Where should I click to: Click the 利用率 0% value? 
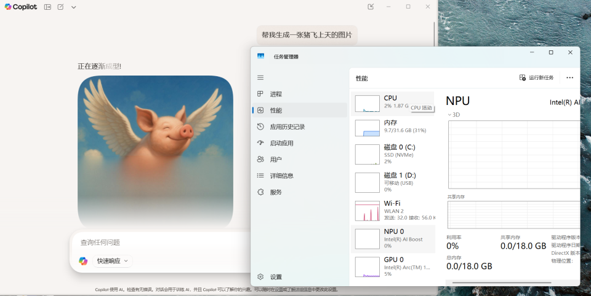[x=452, y=246]
